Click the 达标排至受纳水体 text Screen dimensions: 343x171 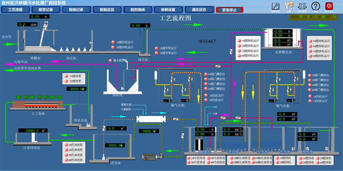27,68
